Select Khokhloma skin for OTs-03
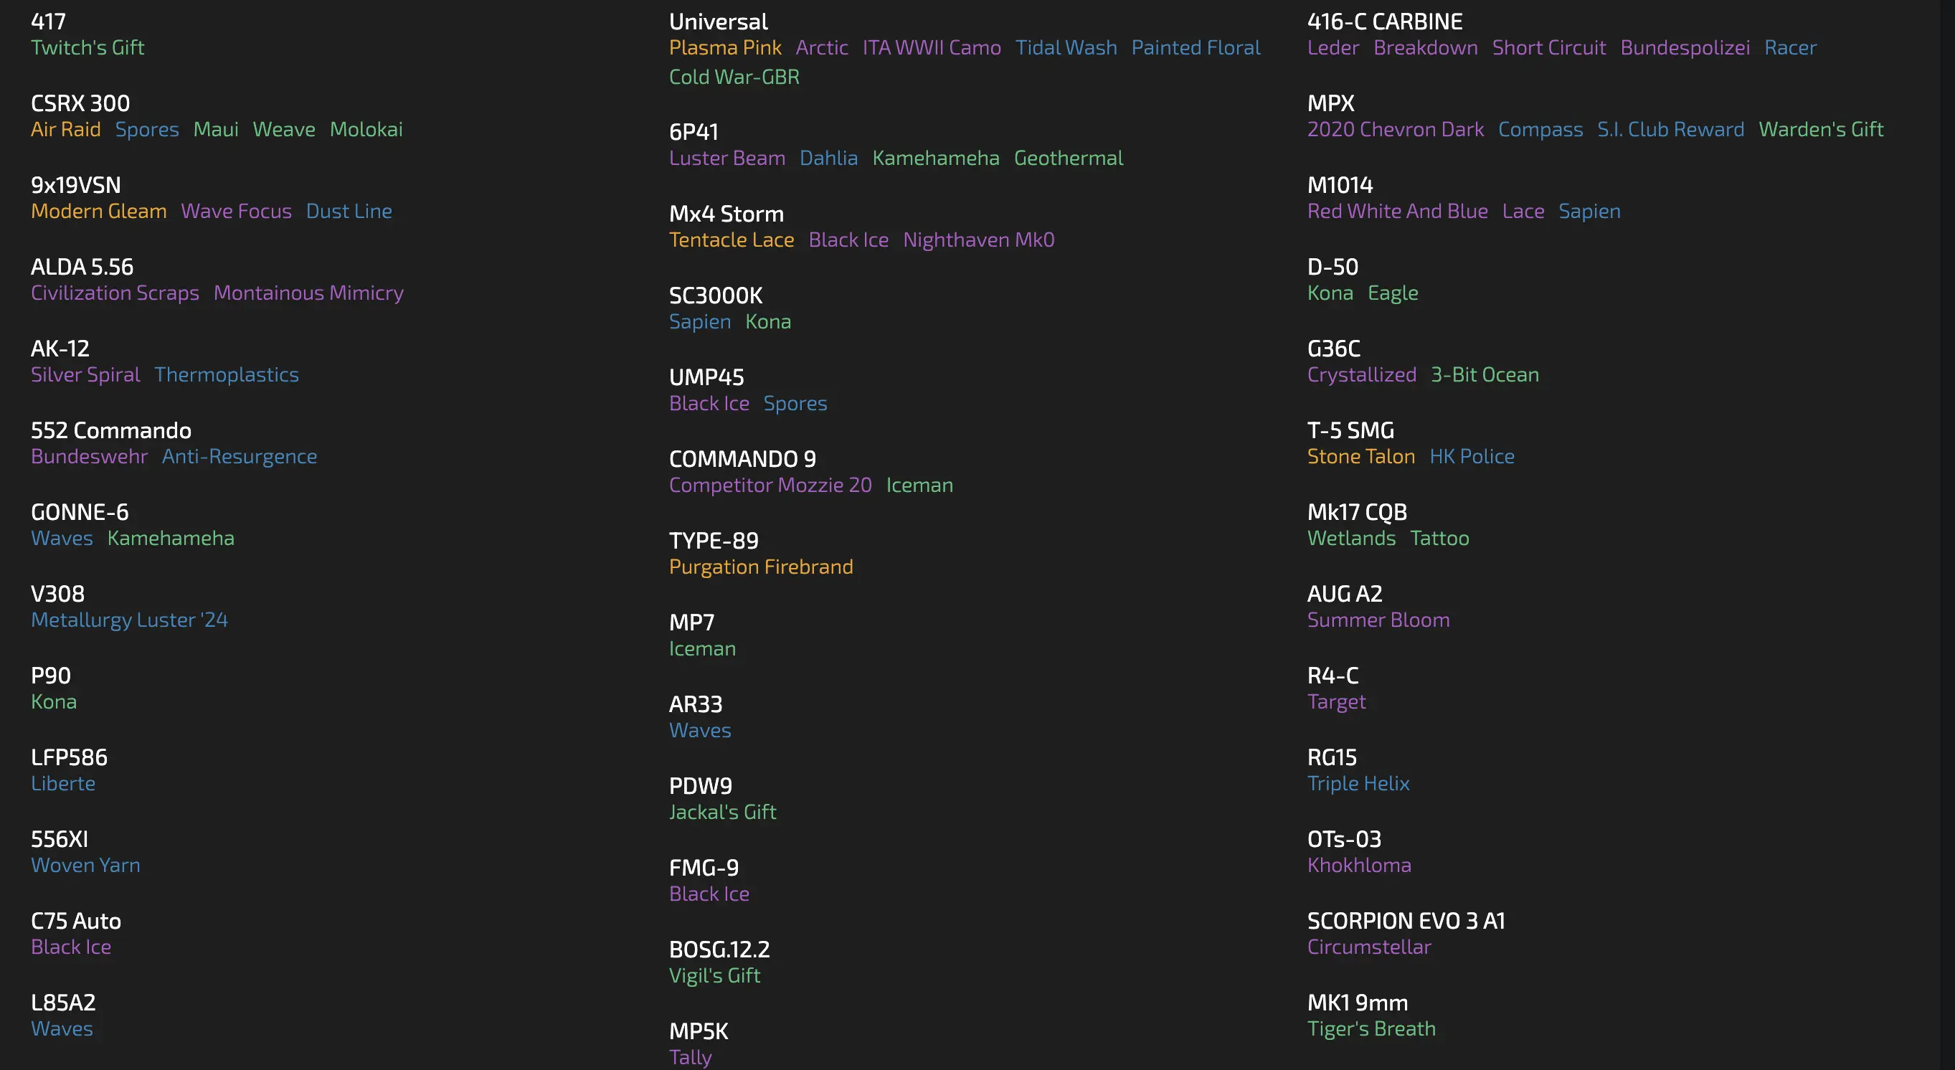Screen dimensions: 1955x1070 point(1358,866)
